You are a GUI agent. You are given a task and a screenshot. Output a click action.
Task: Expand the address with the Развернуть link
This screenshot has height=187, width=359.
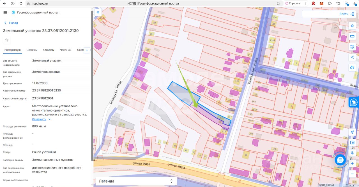(x=39, y=119)
